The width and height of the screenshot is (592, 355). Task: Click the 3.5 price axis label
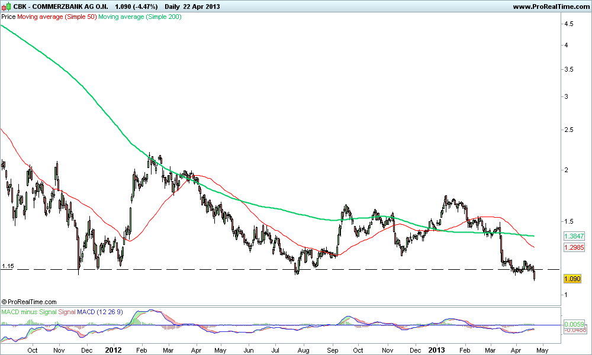(x=568, y=69)
